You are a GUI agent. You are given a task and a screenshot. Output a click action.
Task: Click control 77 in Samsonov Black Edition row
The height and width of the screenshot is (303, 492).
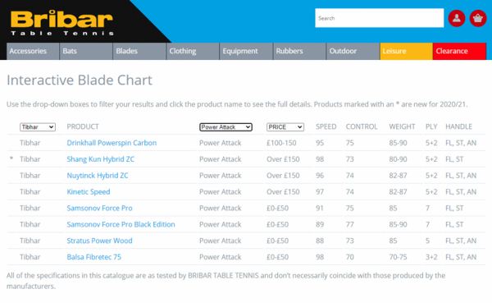tap(350, 224)
